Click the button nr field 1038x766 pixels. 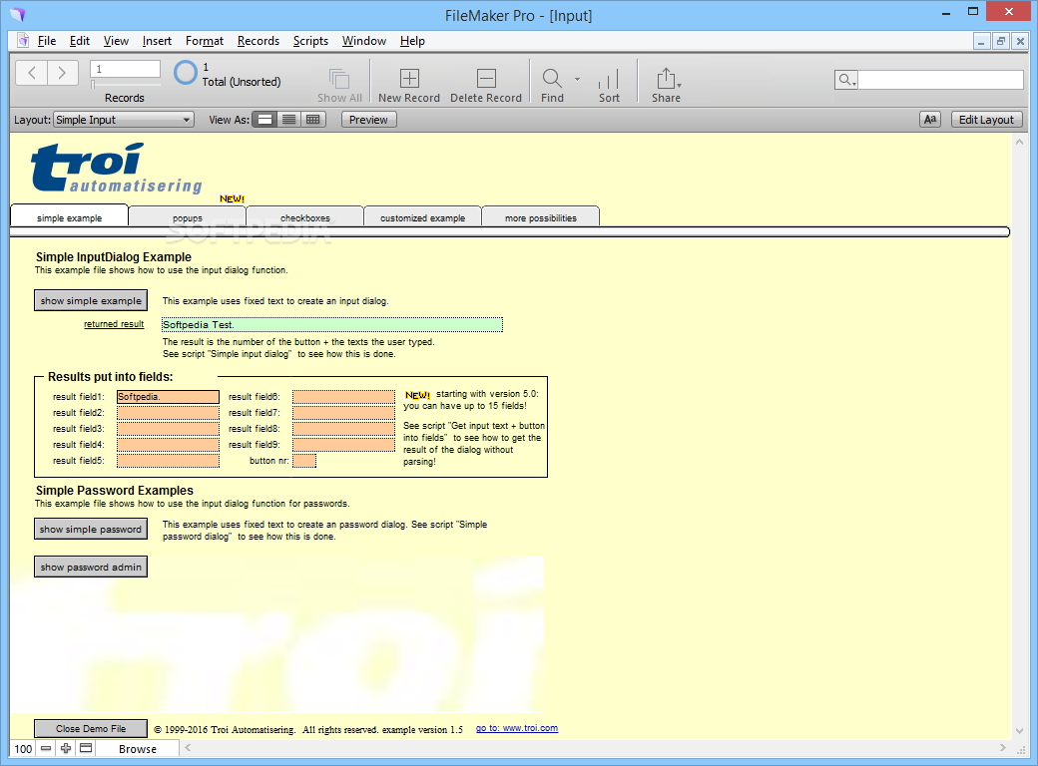304,461
